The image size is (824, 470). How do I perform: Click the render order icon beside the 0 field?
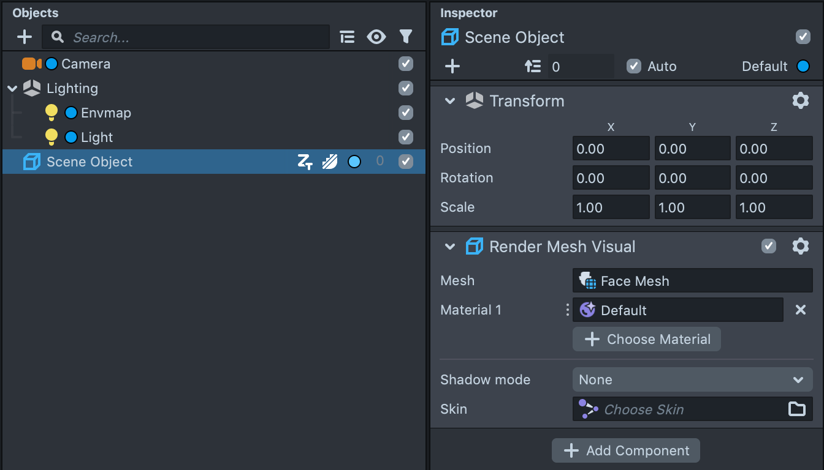point(533,67)
